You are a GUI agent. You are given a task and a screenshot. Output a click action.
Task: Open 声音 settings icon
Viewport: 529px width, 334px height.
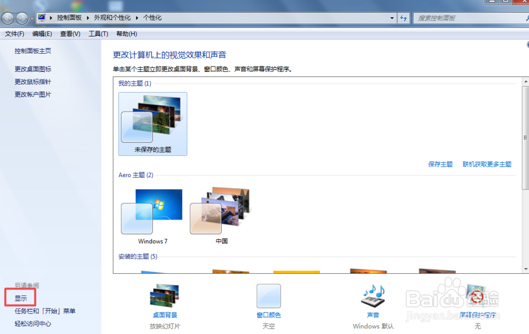point(373,296)
